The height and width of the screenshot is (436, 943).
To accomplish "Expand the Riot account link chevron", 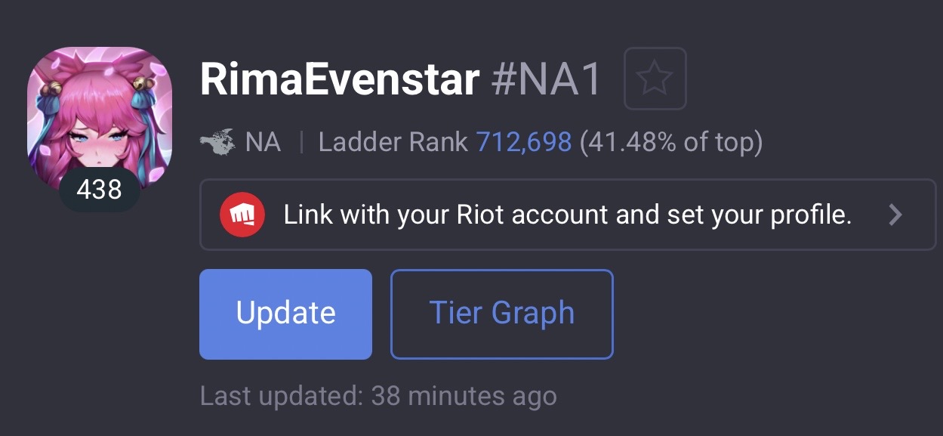I will 895,215.
